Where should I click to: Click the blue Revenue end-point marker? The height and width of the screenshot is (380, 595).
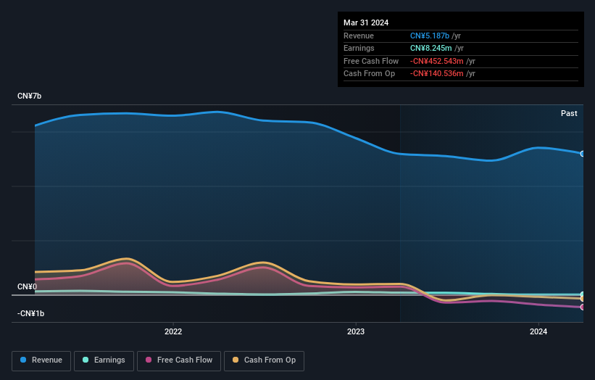click(x=583, y=154)
